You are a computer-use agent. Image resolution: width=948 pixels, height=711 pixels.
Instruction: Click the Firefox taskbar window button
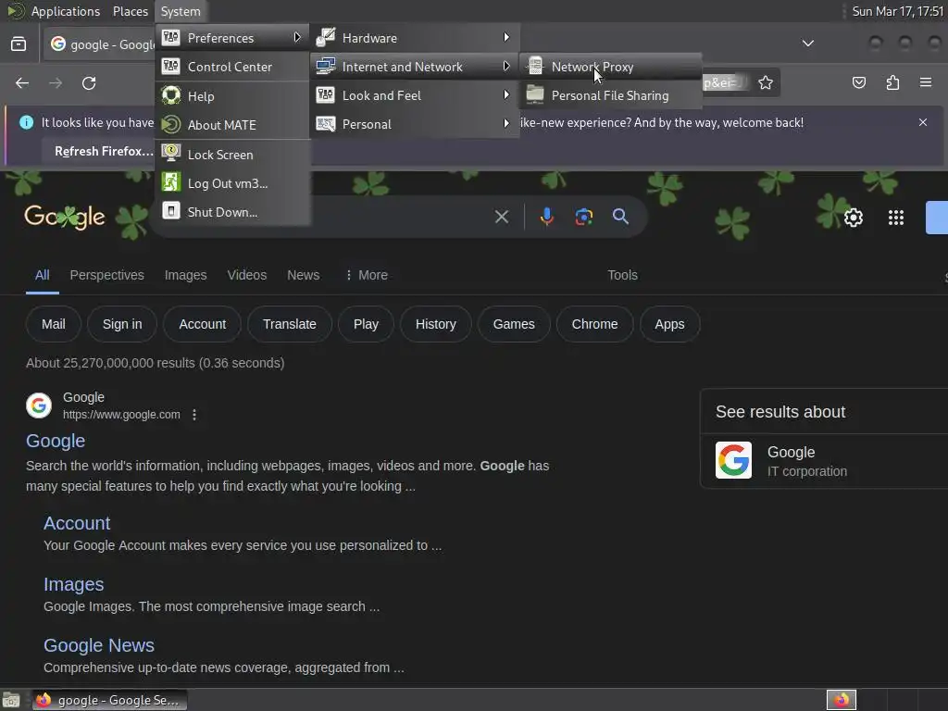(x=109, y=700)
